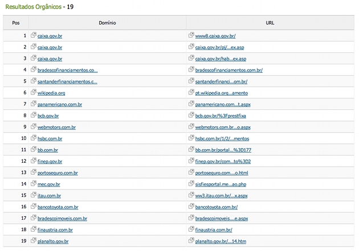Viewport: 359px width, 251px height.
Task: Click external-link icon beside pt.wikipedia.org...amento URL
Action: pyautogui.click(x=191, y=92)
